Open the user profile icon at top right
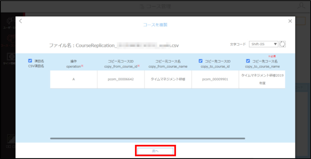 pos(301,6)
